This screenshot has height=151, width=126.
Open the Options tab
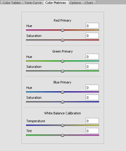[x=75, y=3]
